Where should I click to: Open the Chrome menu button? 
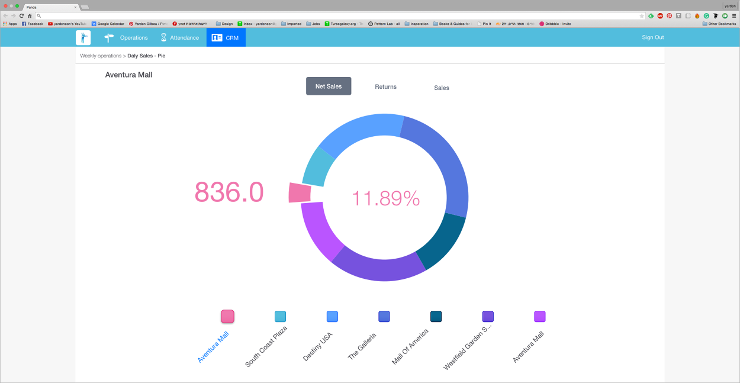(x=734, y=16)
